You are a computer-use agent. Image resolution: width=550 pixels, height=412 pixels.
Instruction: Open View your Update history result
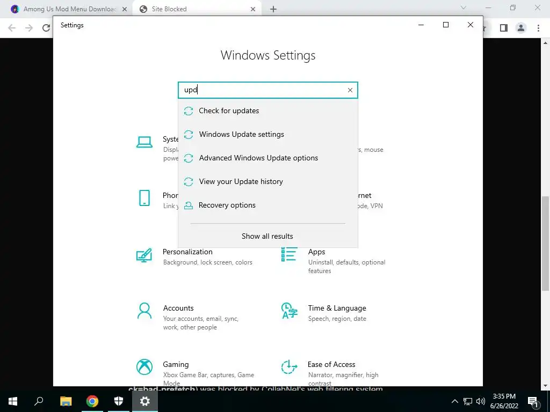[267, 181]
